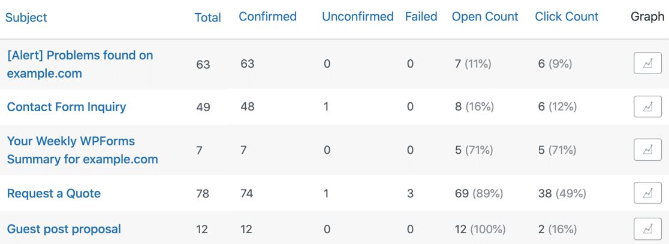Image resolution: width=669 pixels, height=244 pixels.
Task: Sort by Confirmed column header
Action: (x=267, y=17)
